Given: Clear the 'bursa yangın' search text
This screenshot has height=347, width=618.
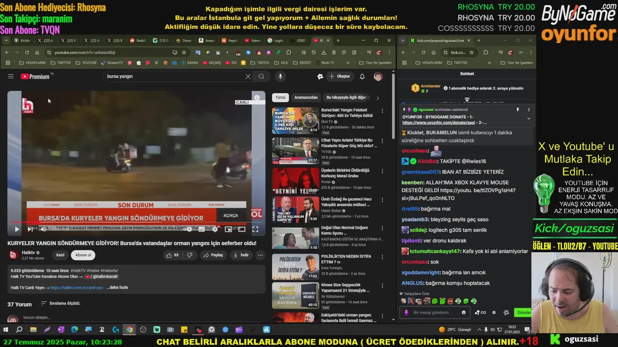Looking at the screenshot, I should click(x=248, y=76).
